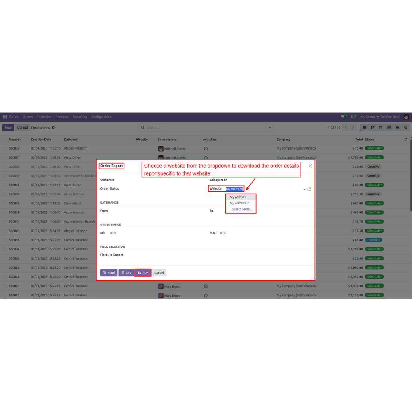Screen dimensions: 412x412
Task: Open the Reporting menu
Action: [80, 117]
